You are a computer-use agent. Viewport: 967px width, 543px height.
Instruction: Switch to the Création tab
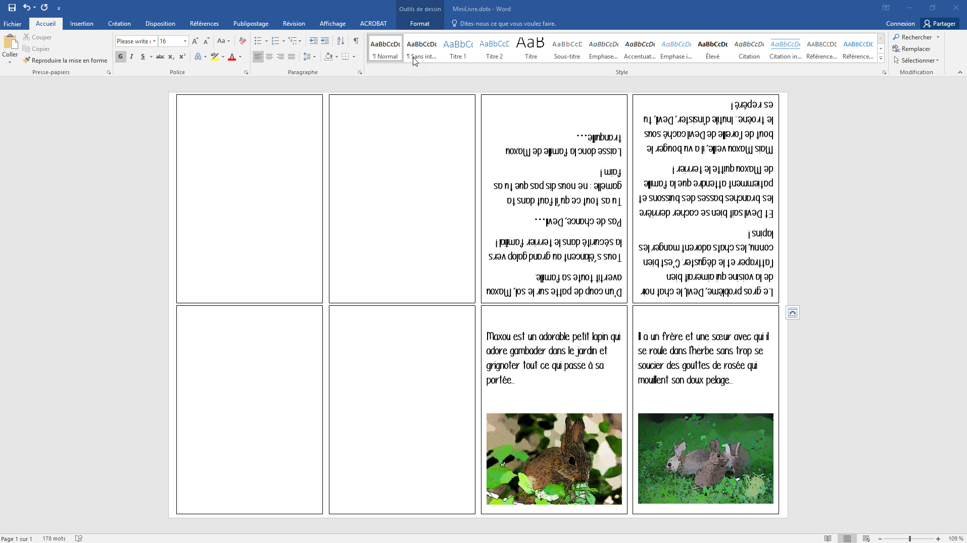(119, 24)
